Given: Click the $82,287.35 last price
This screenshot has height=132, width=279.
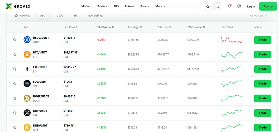Looking at the screenshot, I should (70, 52).
